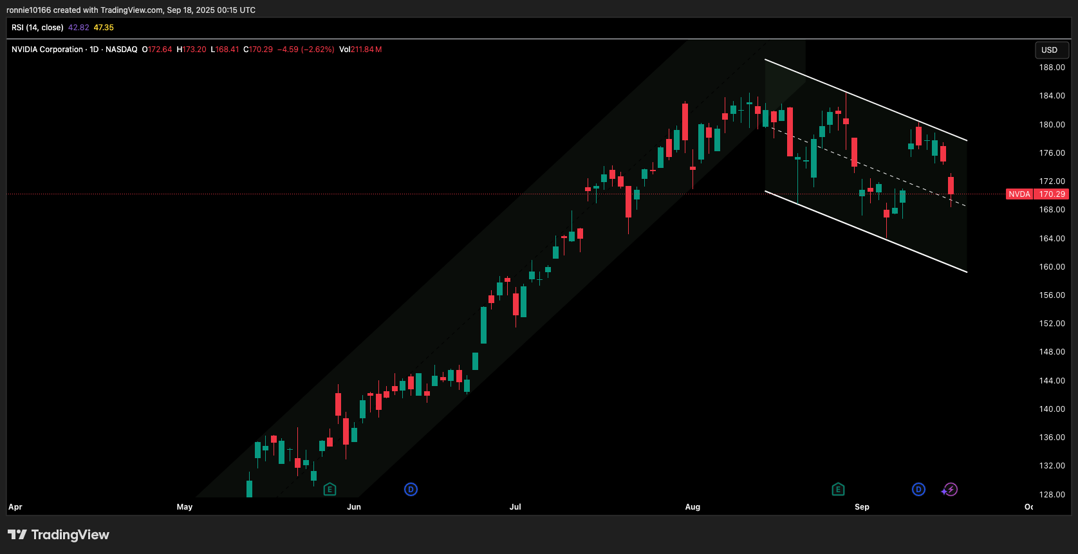
Task: Click the low value L168.41
Action: click(225, 50)
